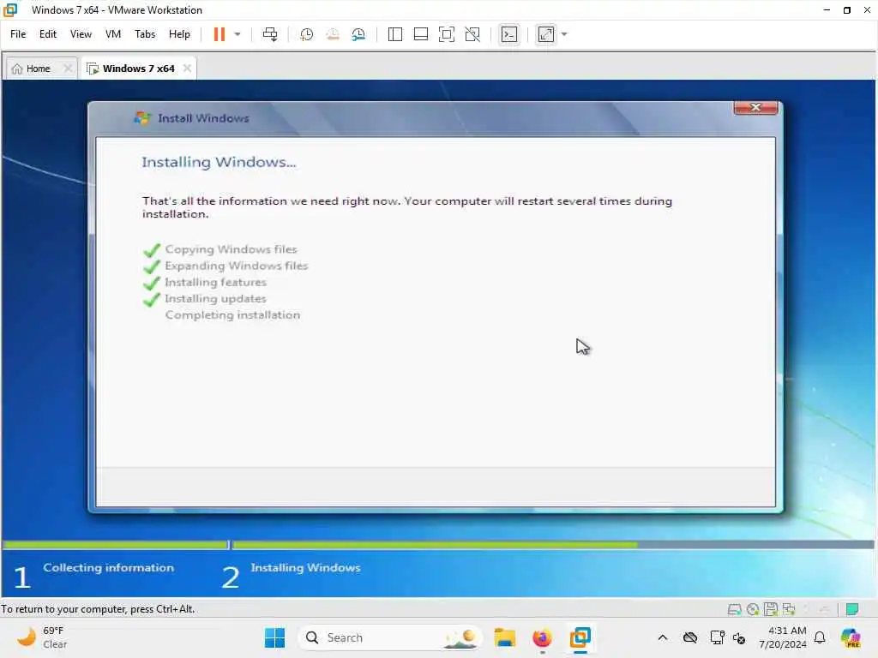Click 'Installing Windows' stage 2 label
Image resolution: width=878 pixels, height=658 pixels.
pyautogui.click(x=305, y=567)
